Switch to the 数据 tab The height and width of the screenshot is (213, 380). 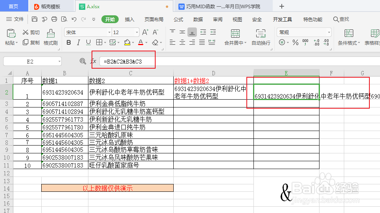[198, 19]
